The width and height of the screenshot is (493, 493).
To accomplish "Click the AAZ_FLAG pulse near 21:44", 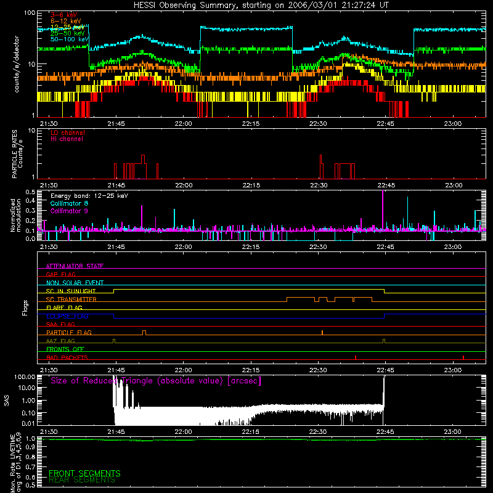I will (114, 341).
